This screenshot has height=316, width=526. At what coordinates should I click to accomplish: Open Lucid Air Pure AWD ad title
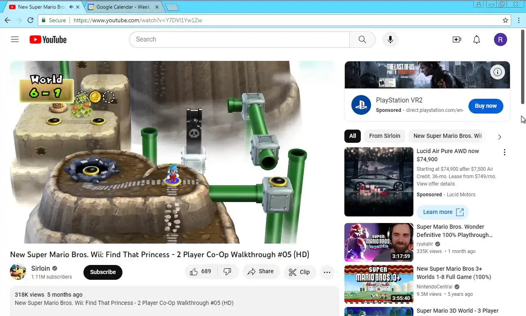448,155
